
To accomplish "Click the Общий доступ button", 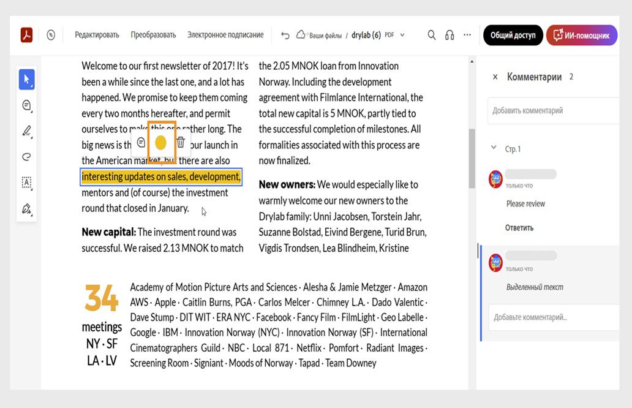I will (x=513, y=35).
